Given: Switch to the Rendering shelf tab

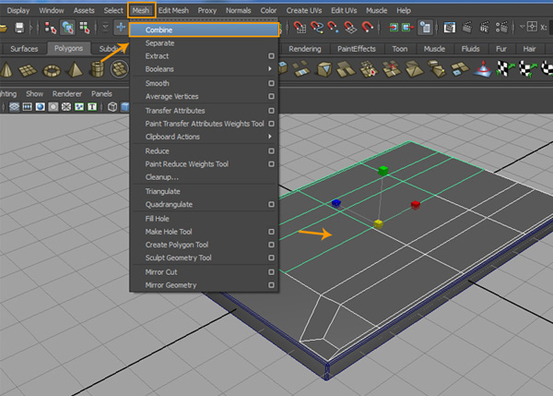Looking at the screenshot, I should tap(305, 49).
